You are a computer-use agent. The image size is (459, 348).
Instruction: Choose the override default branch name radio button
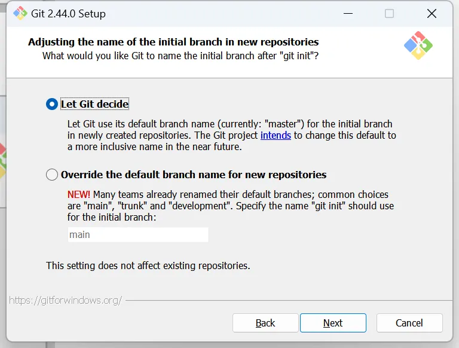coord(52,175)
